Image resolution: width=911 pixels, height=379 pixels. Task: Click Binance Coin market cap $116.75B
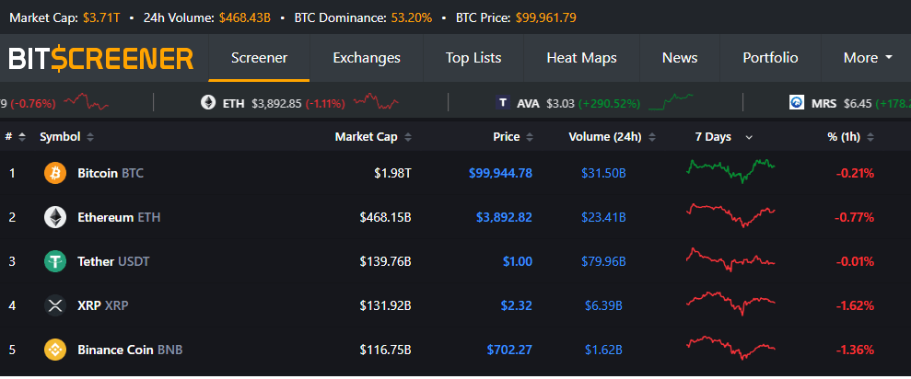[x=385, y=350]
